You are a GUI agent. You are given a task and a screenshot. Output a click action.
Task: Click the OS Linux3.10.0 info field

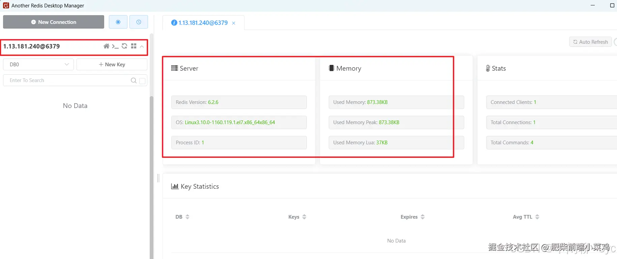pyautogui.click(x=239, y=122)
